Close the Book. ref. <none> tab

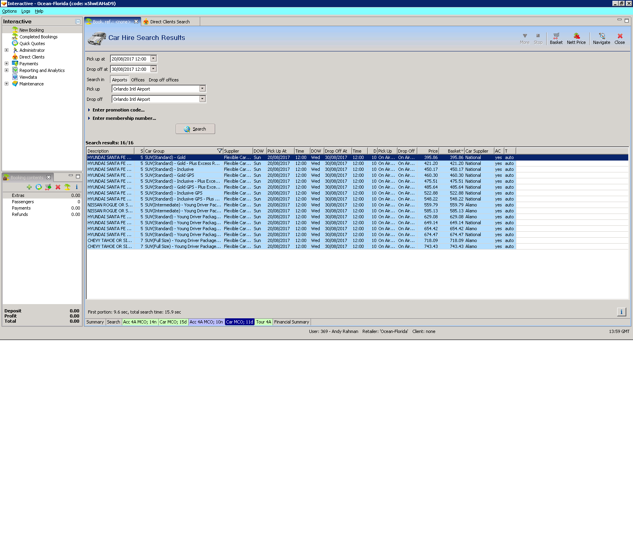click(136, 22)
